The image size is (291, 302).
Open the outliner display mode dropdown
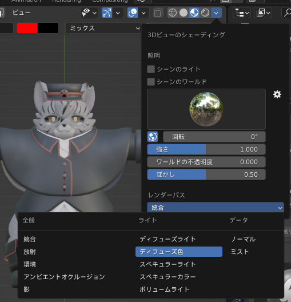(x=263, y=13)
